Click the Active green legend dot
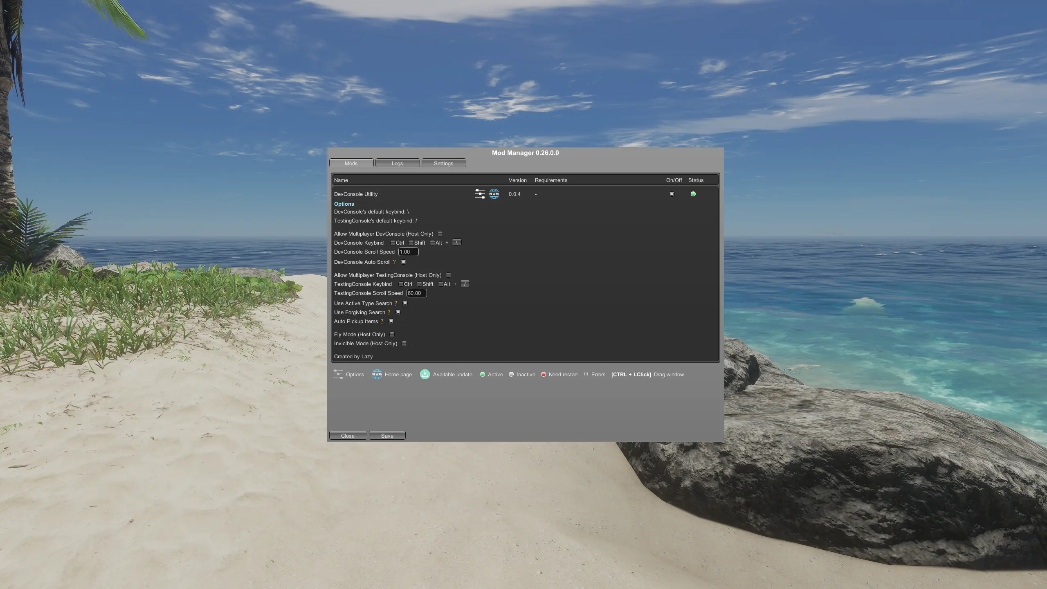The image size is (1047, 589). (x=483, y=374)
